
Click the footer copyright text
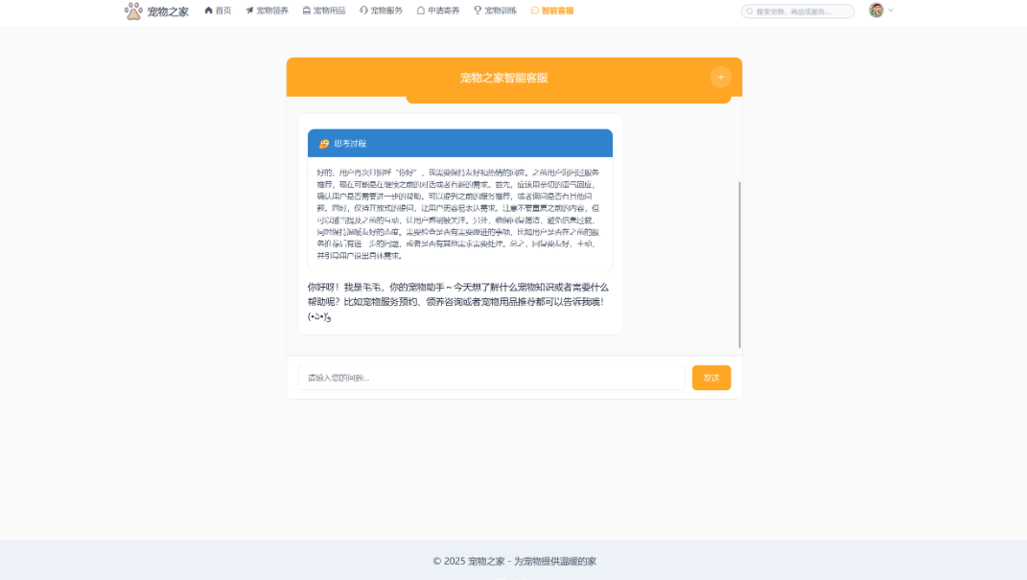[514, 561]
